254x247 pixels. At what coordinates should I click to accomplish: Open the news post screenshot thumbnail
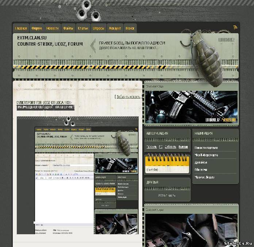point(78,175)
